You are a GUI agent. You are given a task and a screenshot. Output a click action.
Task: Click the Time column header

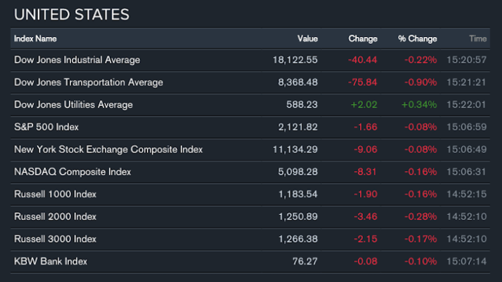point(478,39)
